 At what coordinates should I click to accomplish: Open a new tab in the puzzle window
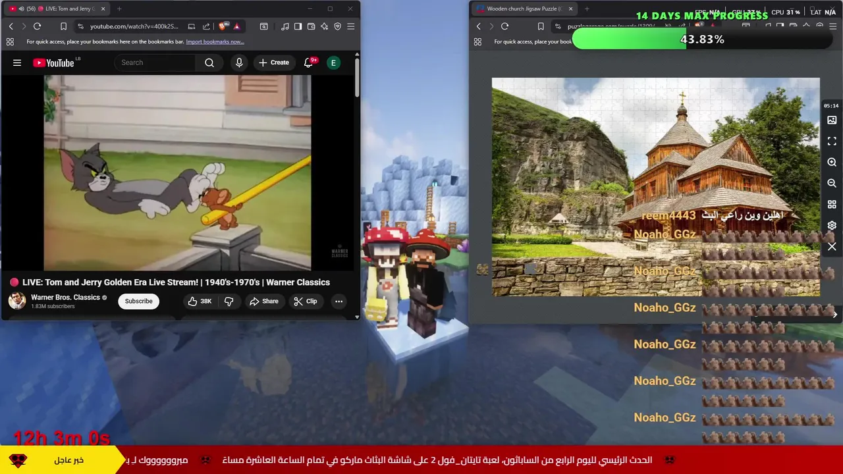[587, 9]
